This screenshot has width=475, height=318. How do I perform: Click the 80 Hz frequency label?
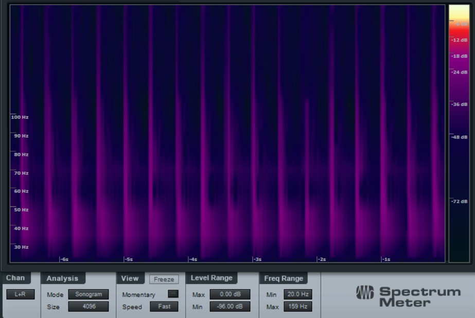click(x=21, y=154)
